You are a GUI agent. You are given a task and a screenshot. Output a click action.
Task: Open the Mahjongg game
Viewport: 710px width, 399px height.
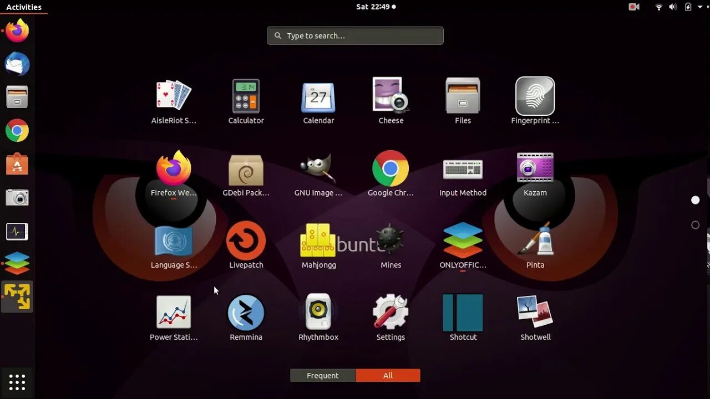pyautogui.click(x=318, y=245)
